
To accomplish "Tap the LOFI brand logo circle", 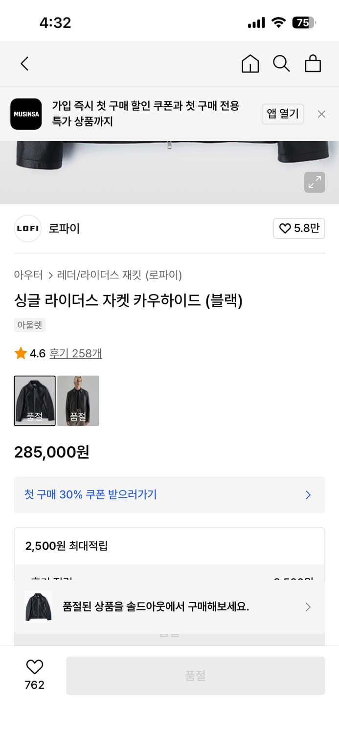I will point(27,228).
